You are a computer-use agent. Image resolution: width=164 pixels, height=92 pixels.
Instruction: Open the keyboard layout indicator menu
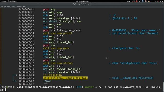point(129,1)
